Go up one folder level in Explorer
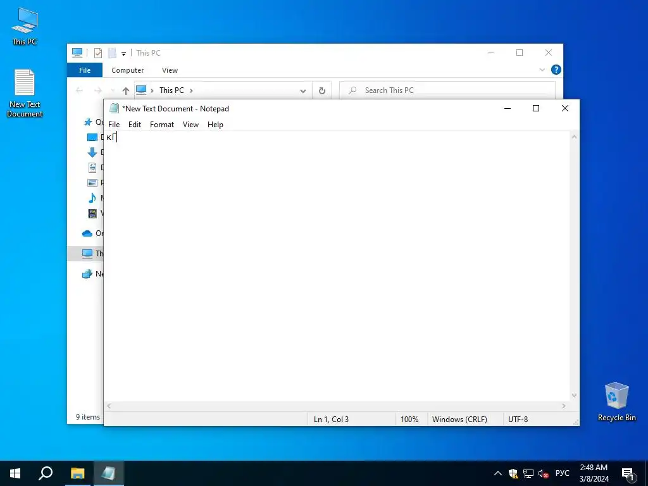Viewport: 648px width, 486px height. click(x=126, y=90)
